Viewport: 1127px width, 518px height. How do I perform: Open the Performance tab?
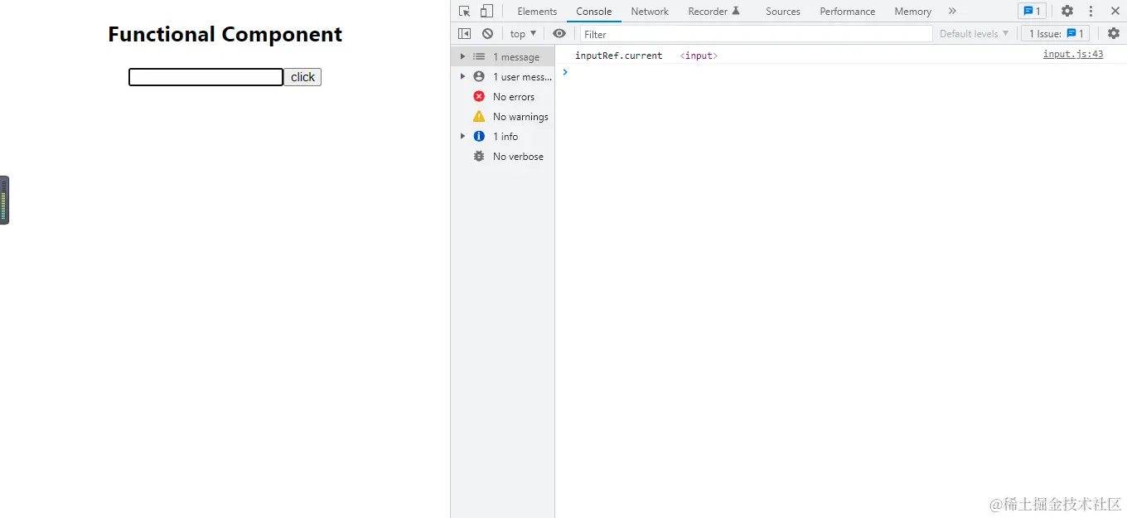pos(847,11)
